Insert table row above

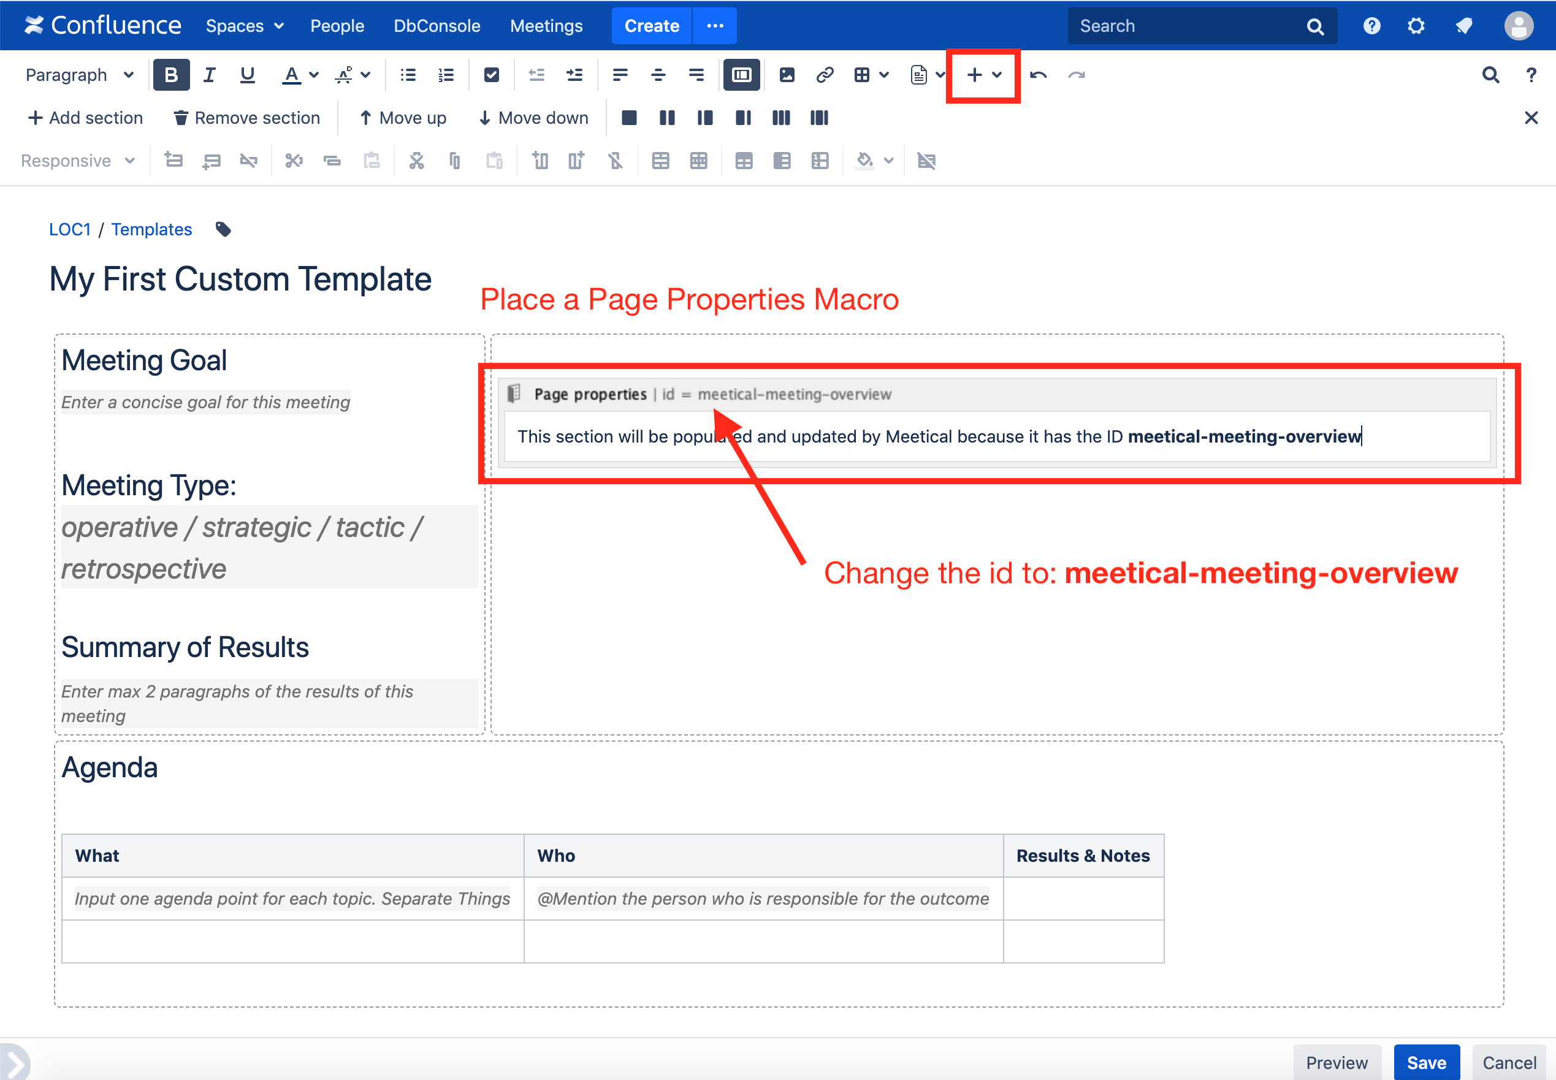pos(174,161)
